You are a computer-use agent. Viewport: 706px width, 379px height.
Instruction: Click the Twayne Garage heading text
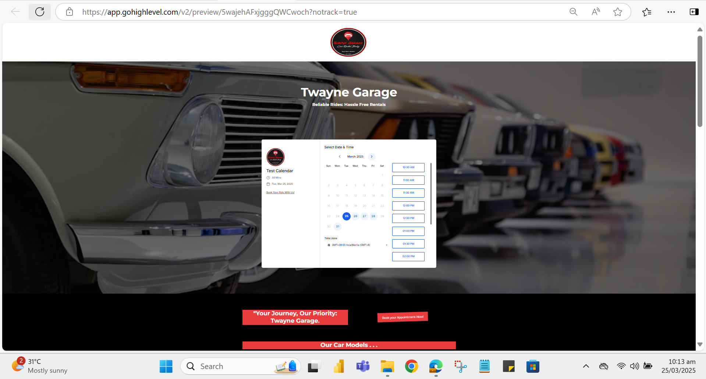click(349, 92)
